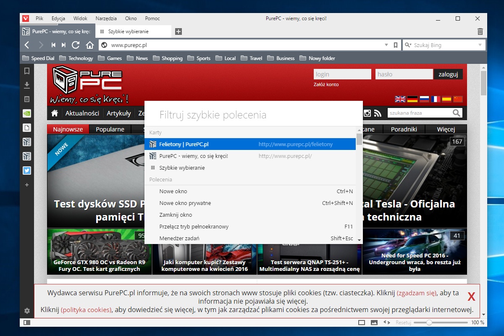Toggle tab tiling in status bar
504x336 pixels.
tap(362, 323)
